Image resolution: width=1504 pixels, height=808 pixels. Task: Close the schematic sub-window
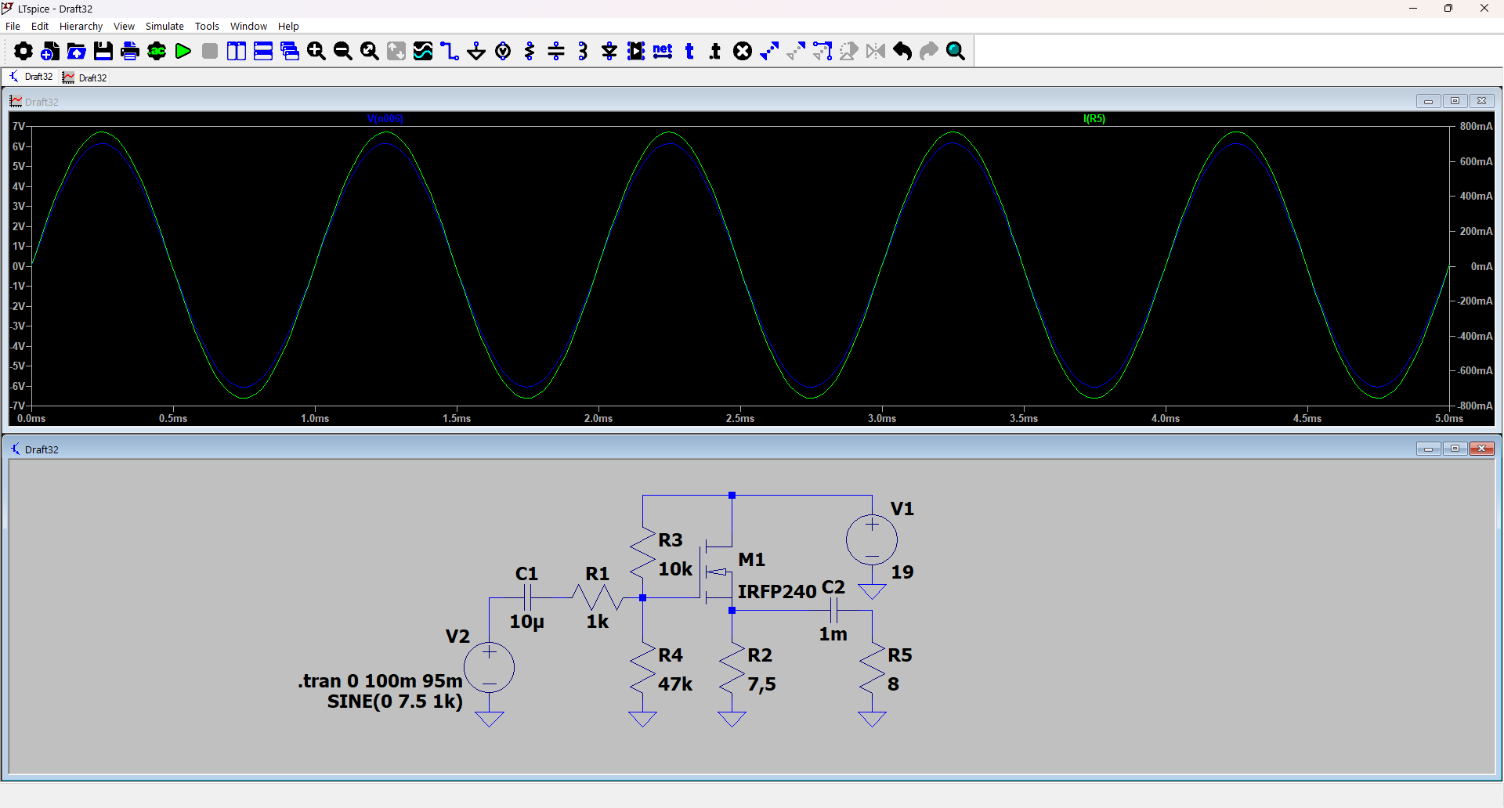tap(1481, 449)
